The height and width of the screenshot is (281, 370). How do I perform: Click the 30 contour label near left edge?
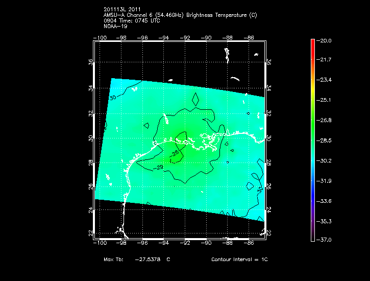coord(113,97)
